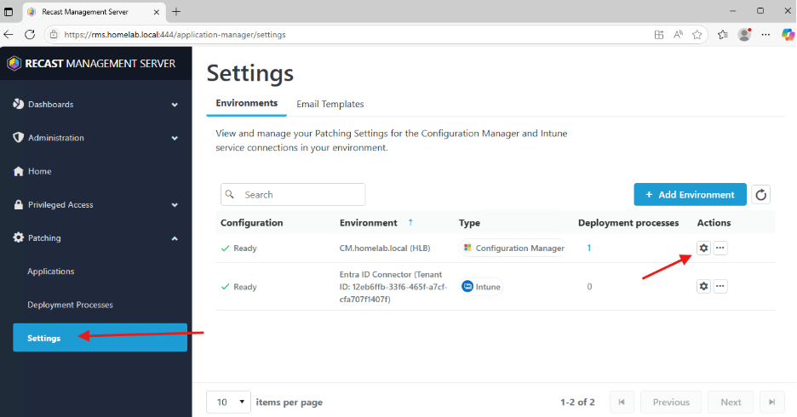Jump to the first page
This screenshot has width=797, height=417.
(621, 403)
